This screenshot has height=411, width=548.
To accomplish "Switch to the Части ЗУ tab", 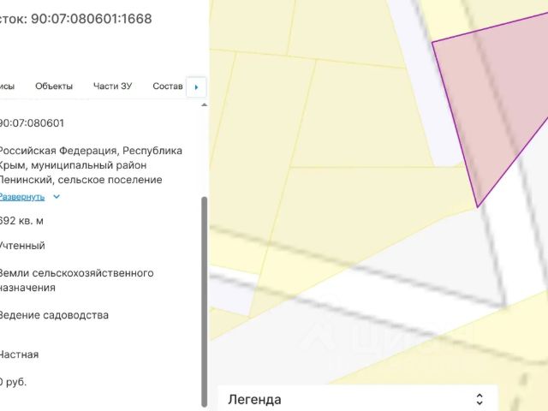I will tap(112, 86).
